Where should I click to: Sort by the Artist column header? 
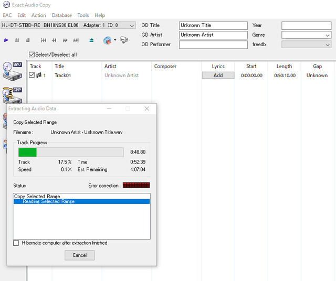point(127,67)
